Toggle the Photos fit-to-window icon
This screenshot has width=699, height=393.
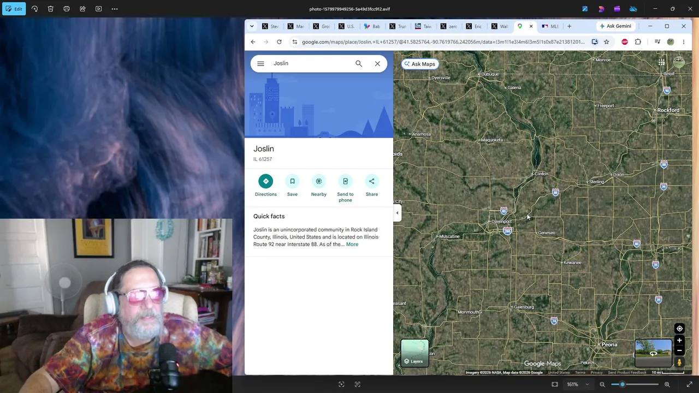(x=555, y=385)
